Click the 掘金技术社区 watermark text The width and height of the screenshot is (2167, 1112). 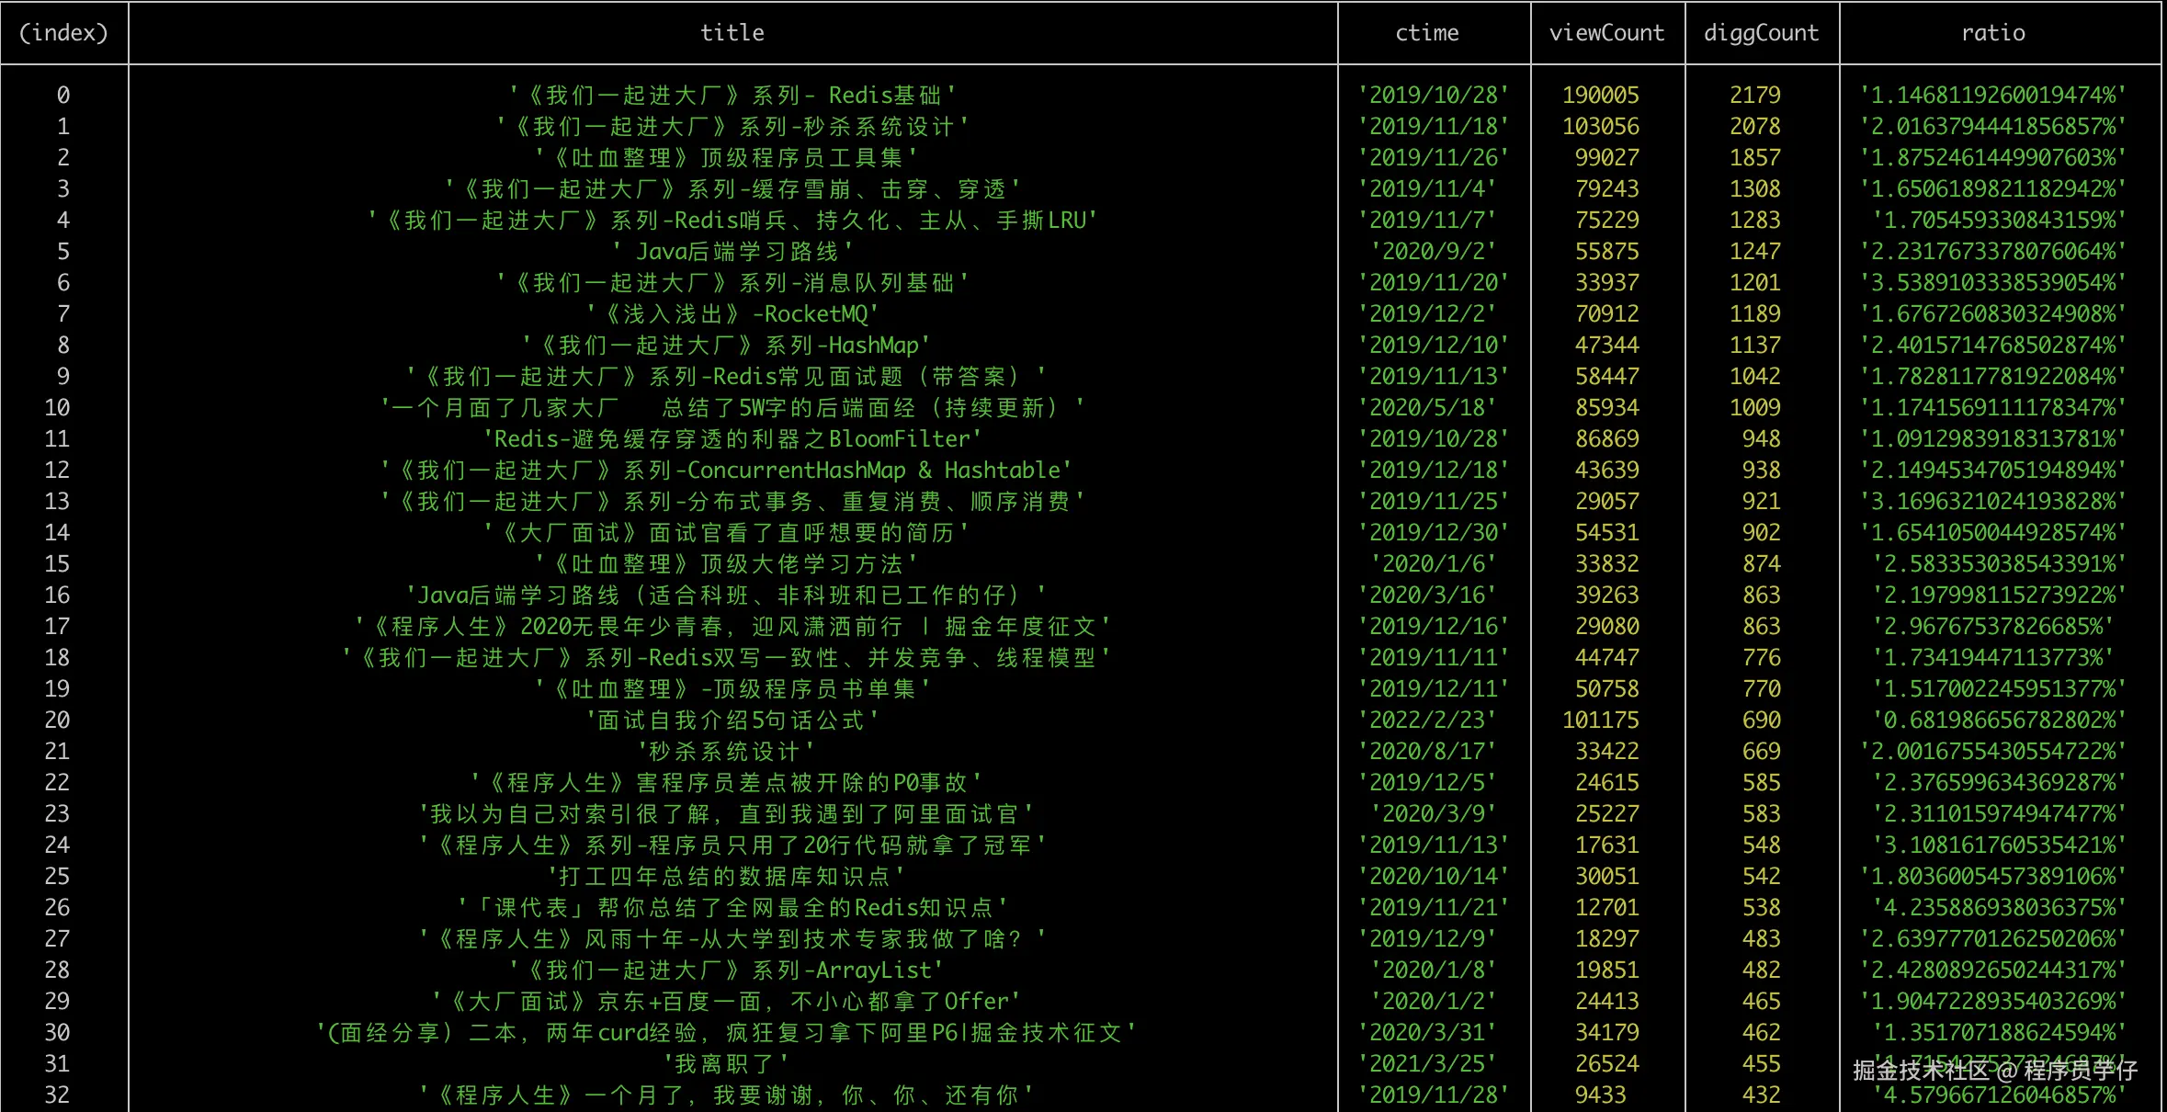(1919, 1071)
